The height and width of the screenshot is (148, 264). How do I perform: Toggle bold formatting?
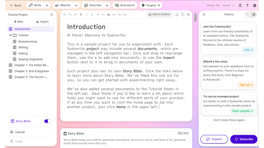[x=81, y=15]
